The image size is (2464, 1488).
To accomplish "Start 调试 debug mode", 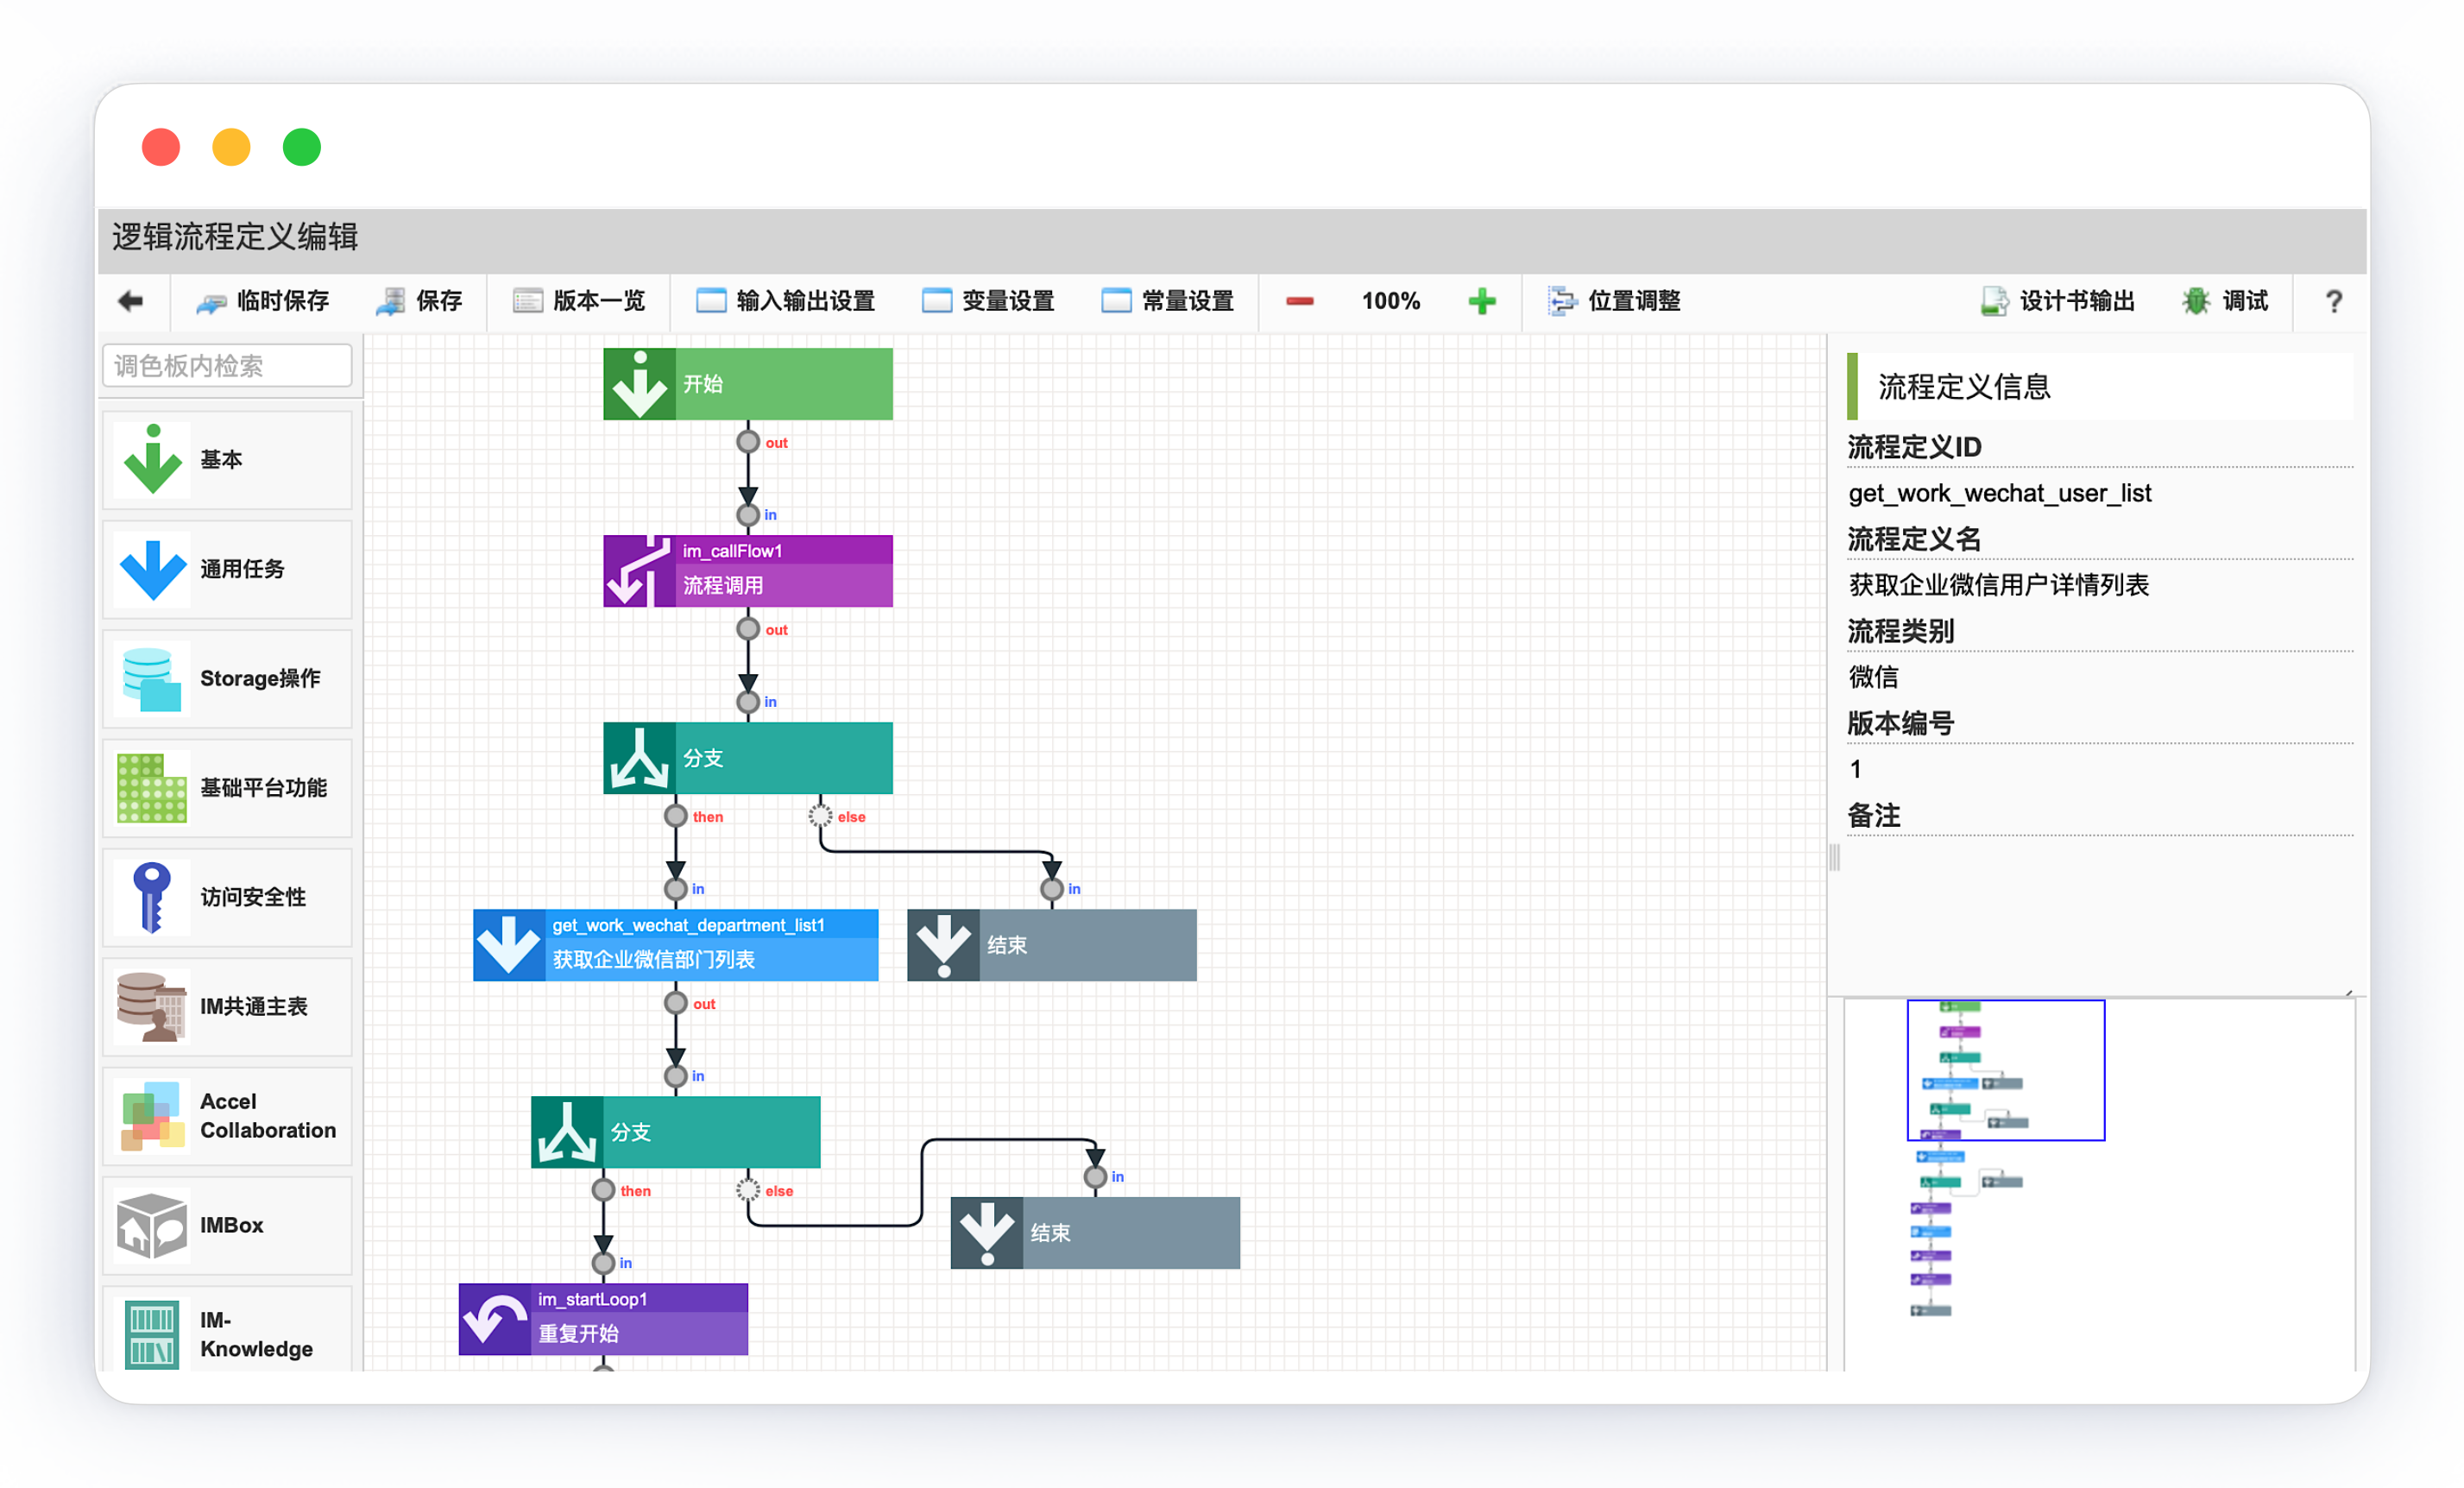I will click(x=2226, y=301).
